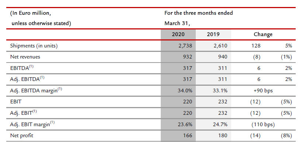Image resolution: width=299 pixels, height=142 pixels.
Task: Click the 2020 column header
Action: click(178, 34)
